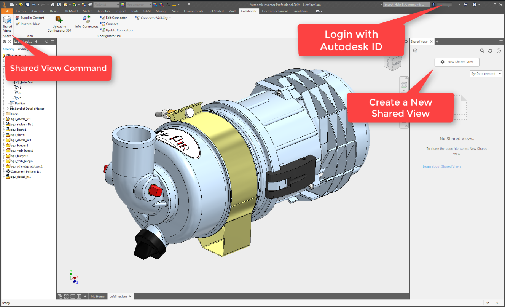Toggle the Default view representation checkbox
The image size is (505, 307).
[x=16, y=82]
